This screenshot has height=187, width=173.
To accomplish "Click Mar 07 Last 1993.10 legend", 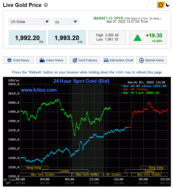I will (x=140, y=93).
